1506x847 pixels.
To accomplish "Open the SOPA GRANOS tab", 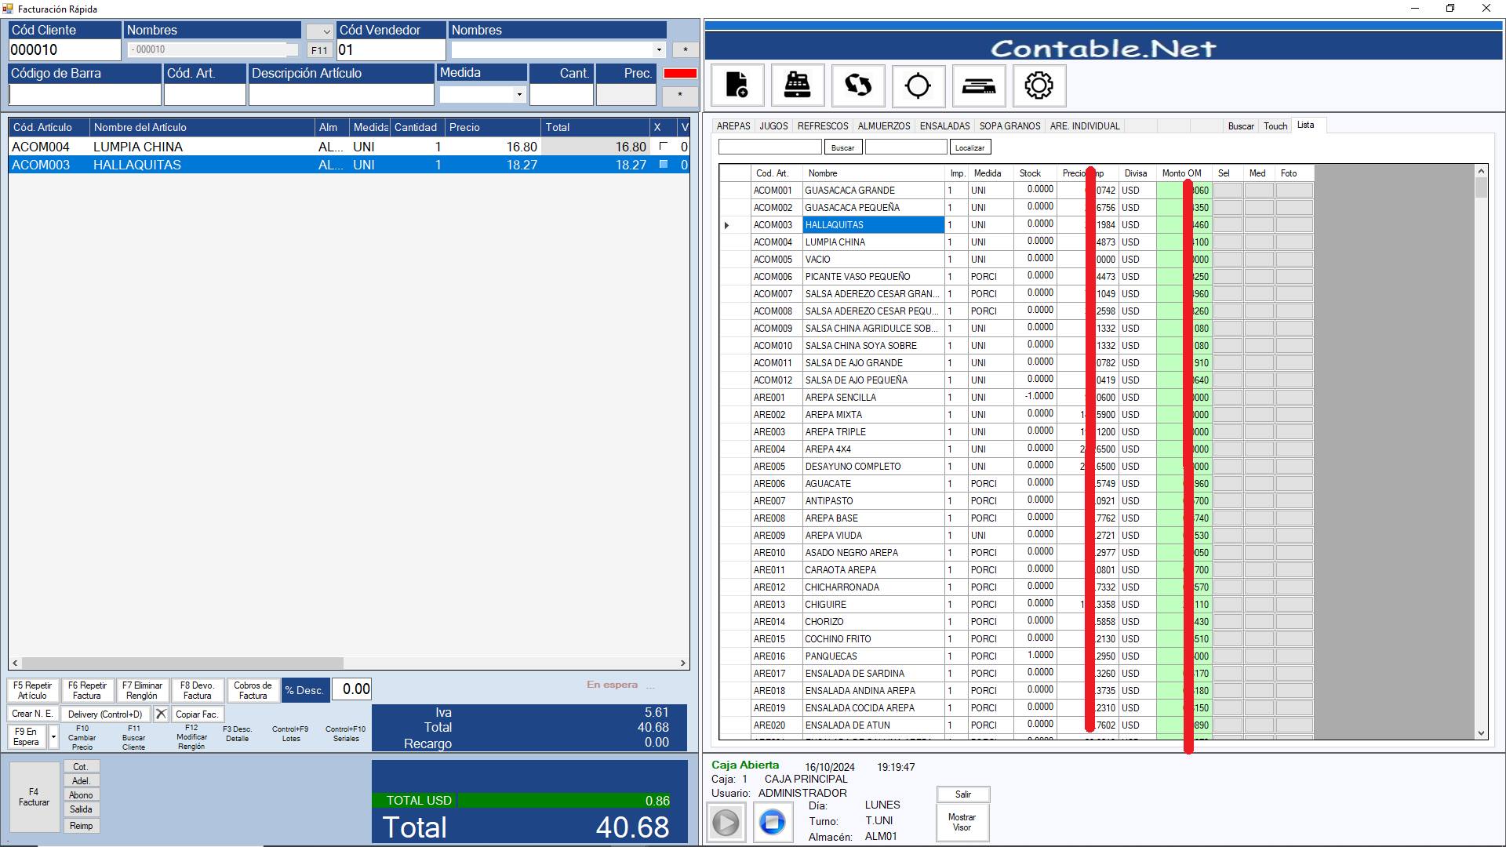I will 1009,125.
